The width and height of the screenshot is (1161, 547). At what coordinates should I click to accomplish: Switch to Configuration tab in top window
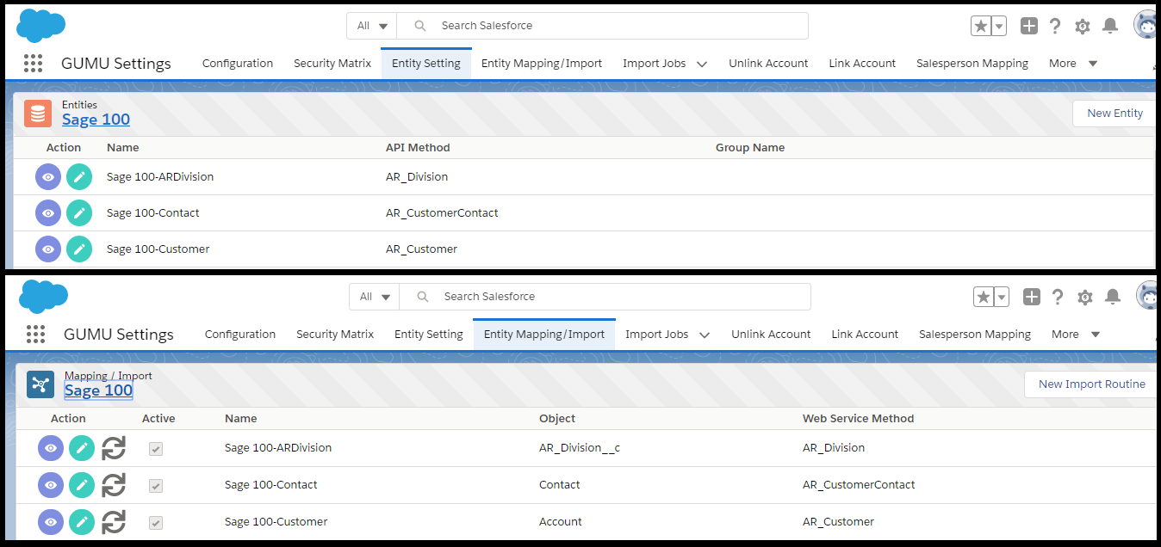point(238,64)
